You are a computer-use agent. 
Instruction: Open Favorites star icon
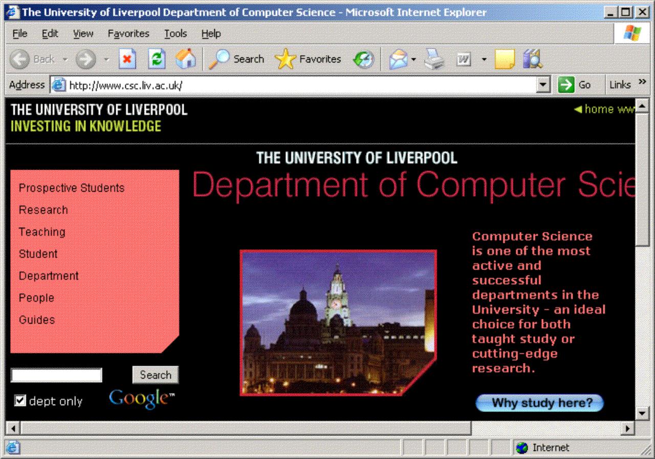pos(285,59)
